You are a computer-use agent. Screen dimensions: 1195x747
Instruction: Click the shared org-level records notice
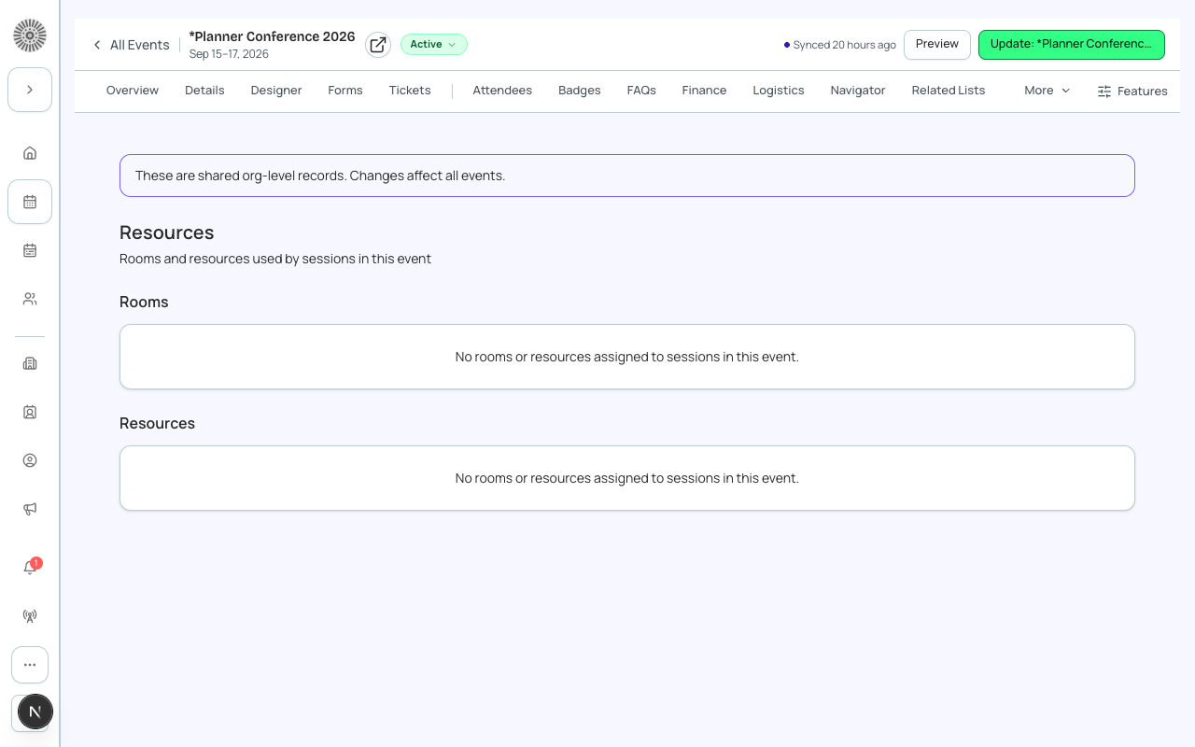pyautogui.click(x=627, y=176)
